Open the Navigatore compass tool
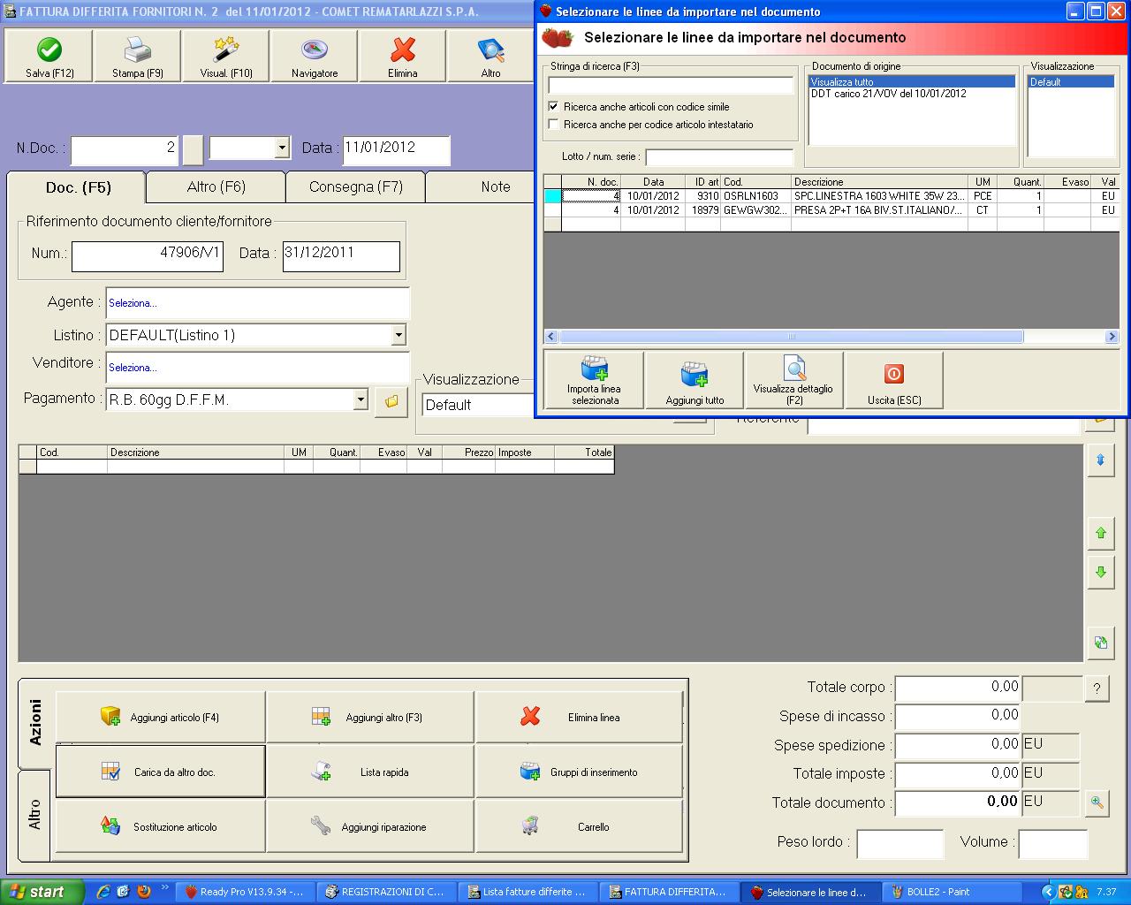1131x905 pixels. point(315,49)
